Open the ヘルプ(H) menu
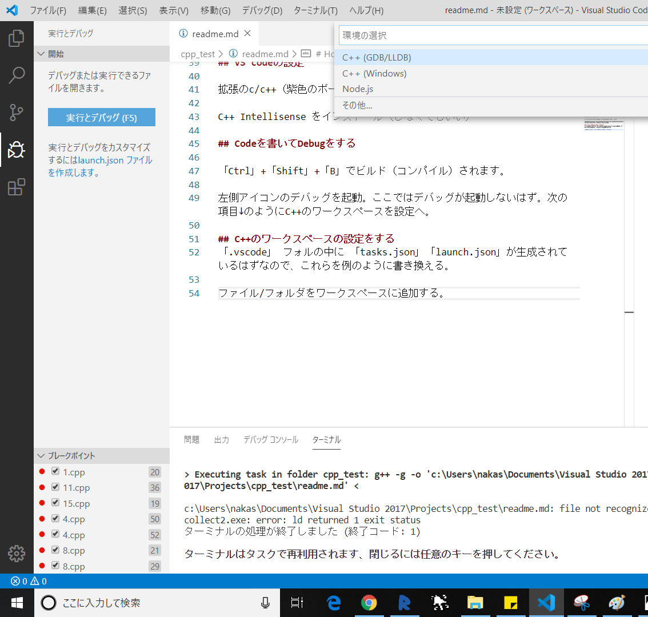The image size is (648, 617). 366,10
